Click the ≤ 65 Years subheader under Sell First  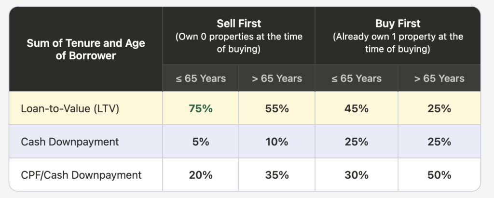(x=201, y=79)
